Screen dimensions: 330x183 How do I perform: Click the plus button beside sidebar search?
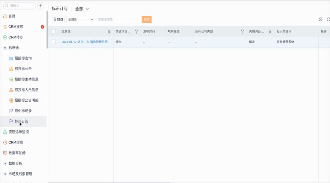tap(41, 5)
